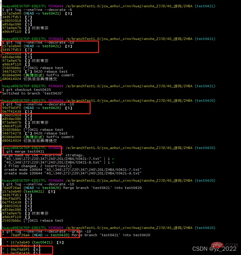
Task: Click the create mode line for t0421-7.txt
Action: click(73, 170)
